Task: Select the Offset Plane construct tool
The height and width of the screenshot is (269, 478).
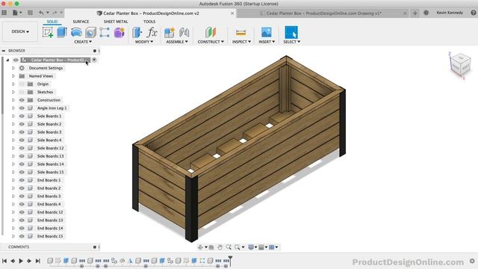Action: coord(211,32)
